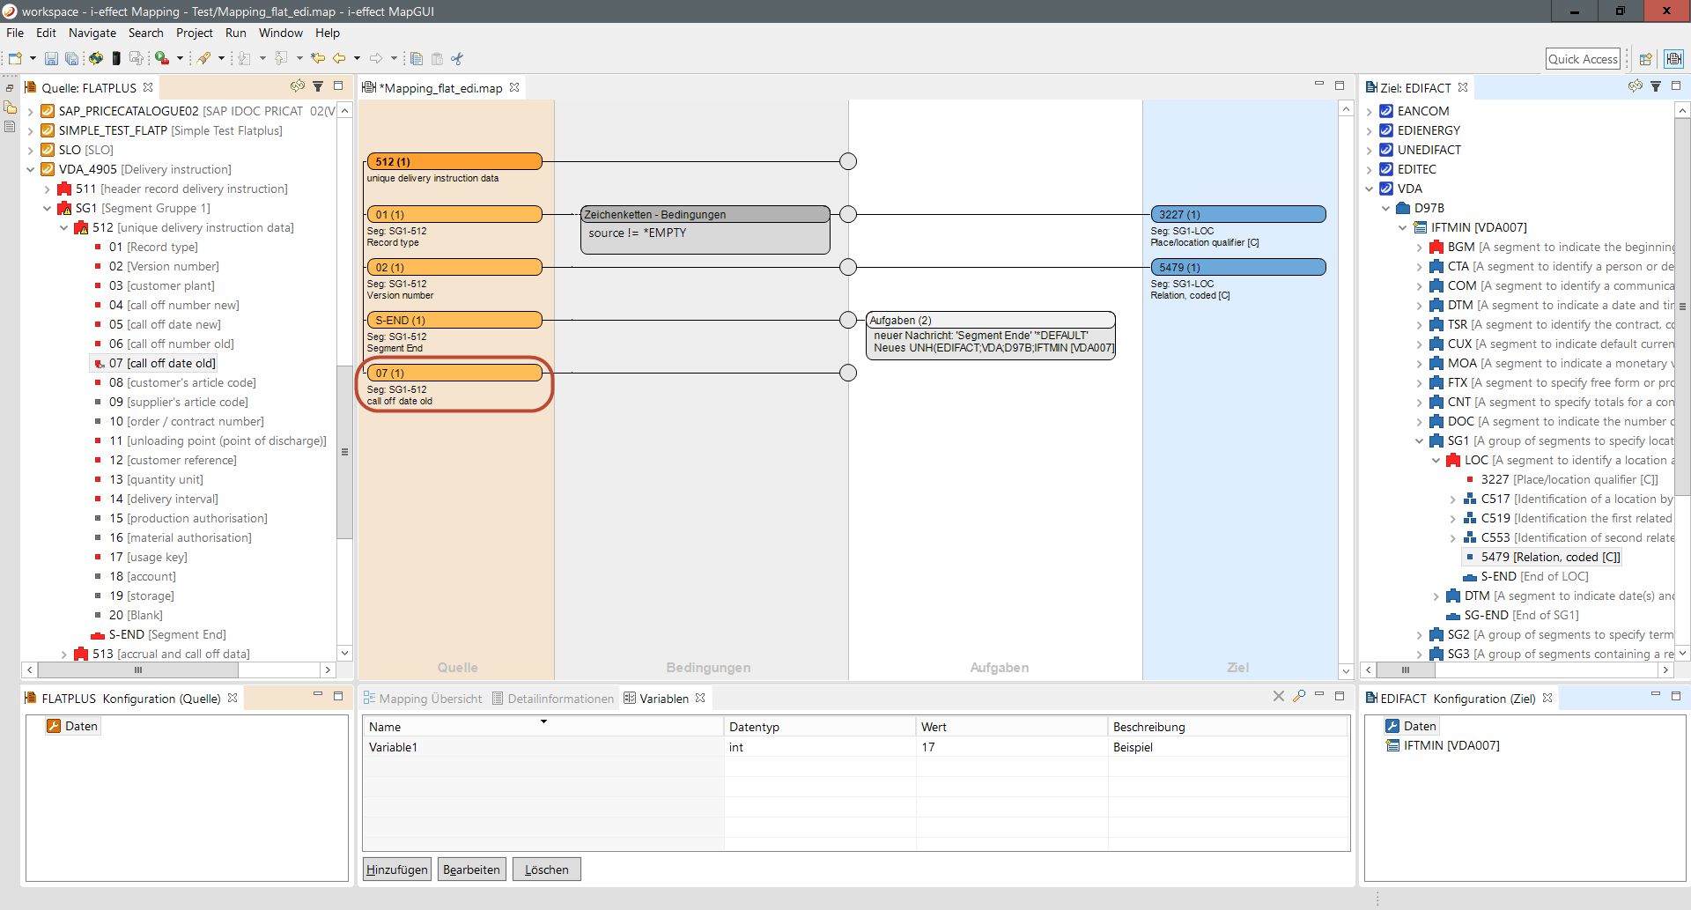Screen dimensions: 1691x910
Task: Click the Quelle tree horizontal scrollbar thumb
Action: tap(138, 670)
